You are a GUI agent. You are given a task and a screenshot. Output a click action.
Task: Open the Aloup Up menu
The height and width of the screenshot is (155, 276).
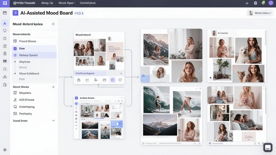pos(47,3)
